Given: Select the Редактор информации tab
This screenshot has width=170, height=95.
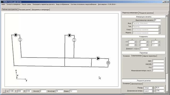Looking at the screenshot, I should pyautogui.click(x=130, y=13).
